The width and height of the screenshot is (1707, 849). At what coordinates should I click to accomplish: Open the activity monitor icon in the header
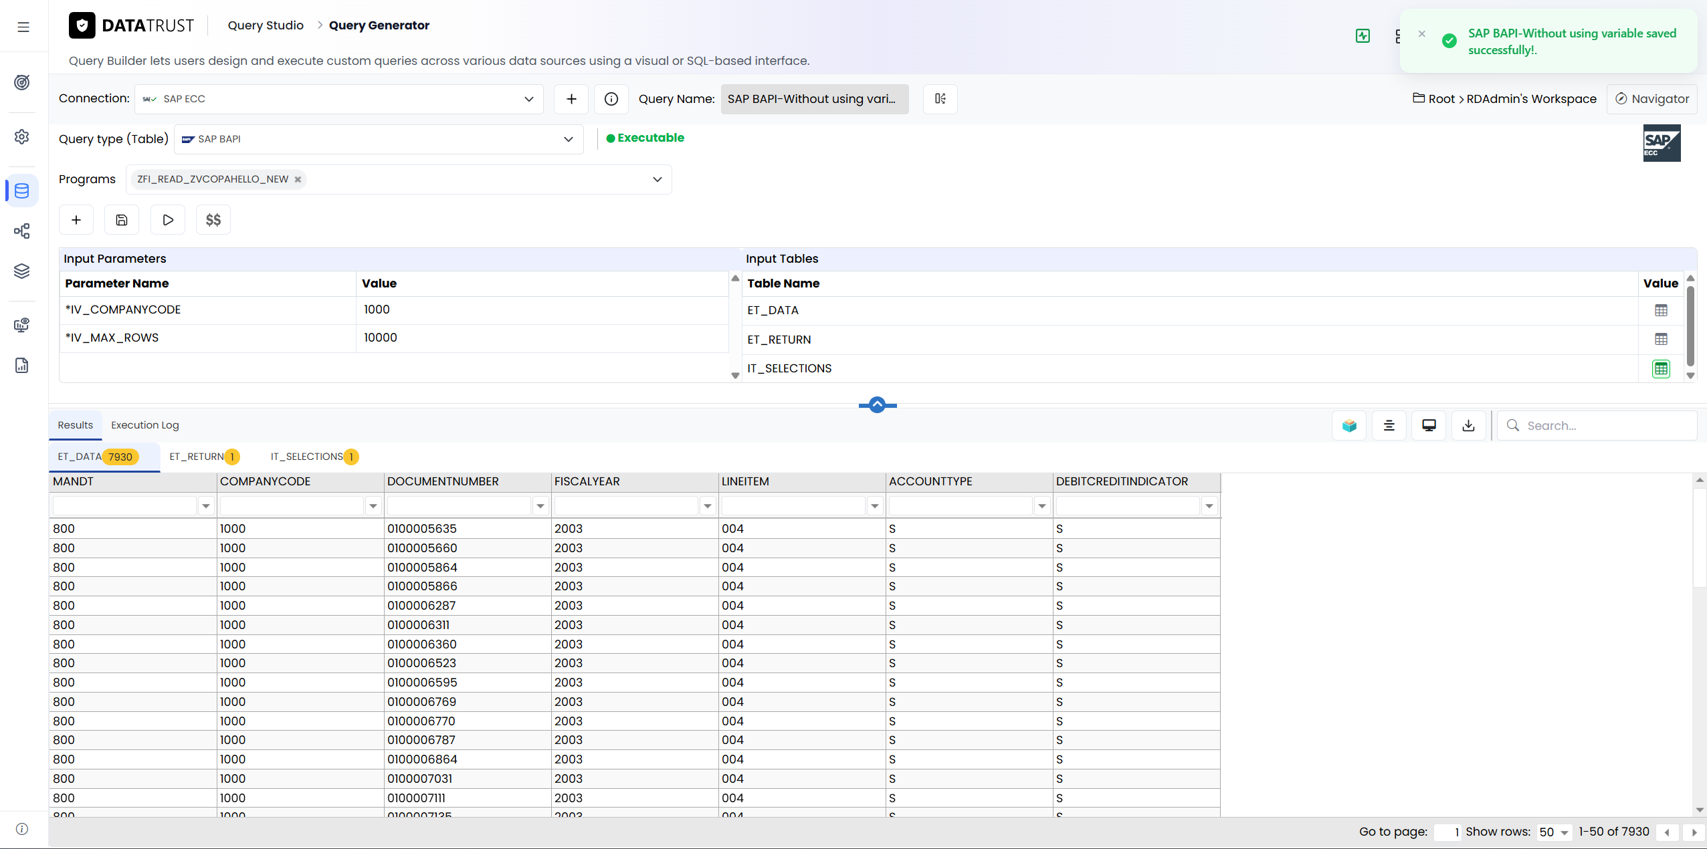[1363, 36]
